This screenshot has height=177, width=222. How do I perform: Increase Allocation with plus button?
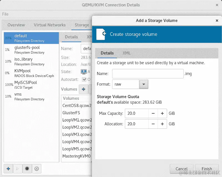coord(162,124)
